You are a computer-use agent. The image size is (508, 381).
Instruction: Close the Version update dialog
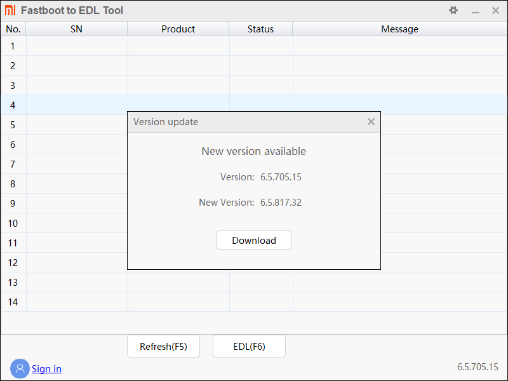point(371,122)
